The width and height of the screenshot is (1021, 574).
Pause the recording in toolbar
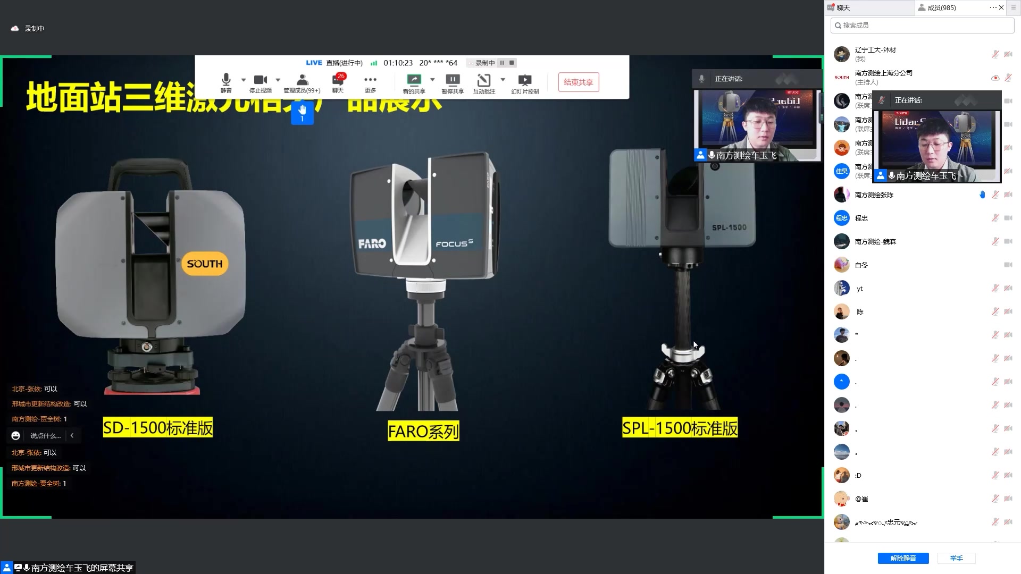[x=502, y=63]
